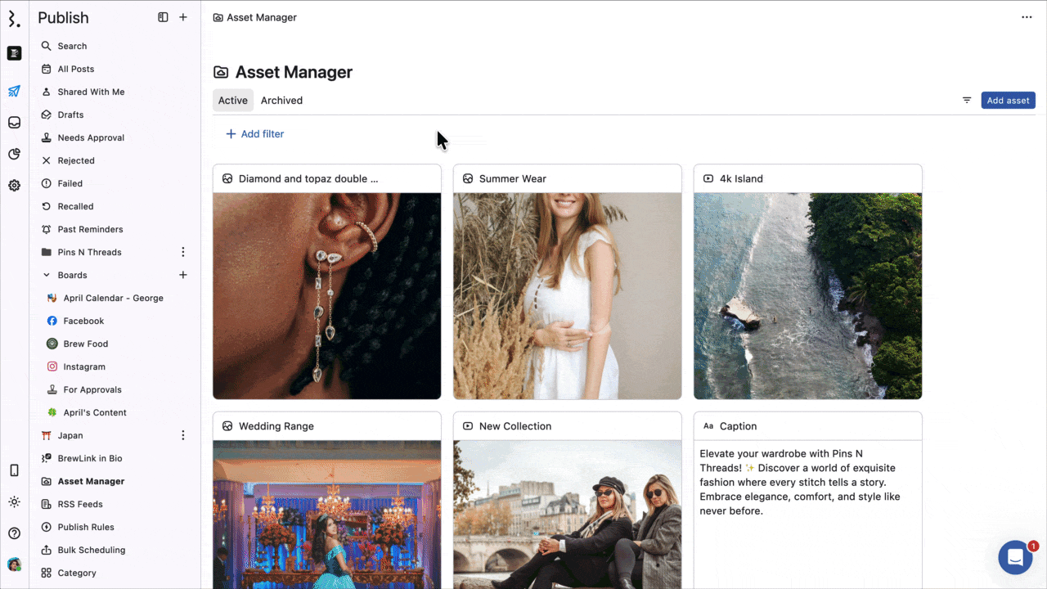Collapse the Boards section chevron
1047x589 pixels.
click(47, 276)
